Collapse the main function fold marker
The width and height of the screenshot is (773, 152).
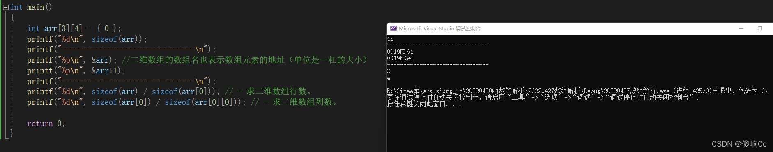5,7
